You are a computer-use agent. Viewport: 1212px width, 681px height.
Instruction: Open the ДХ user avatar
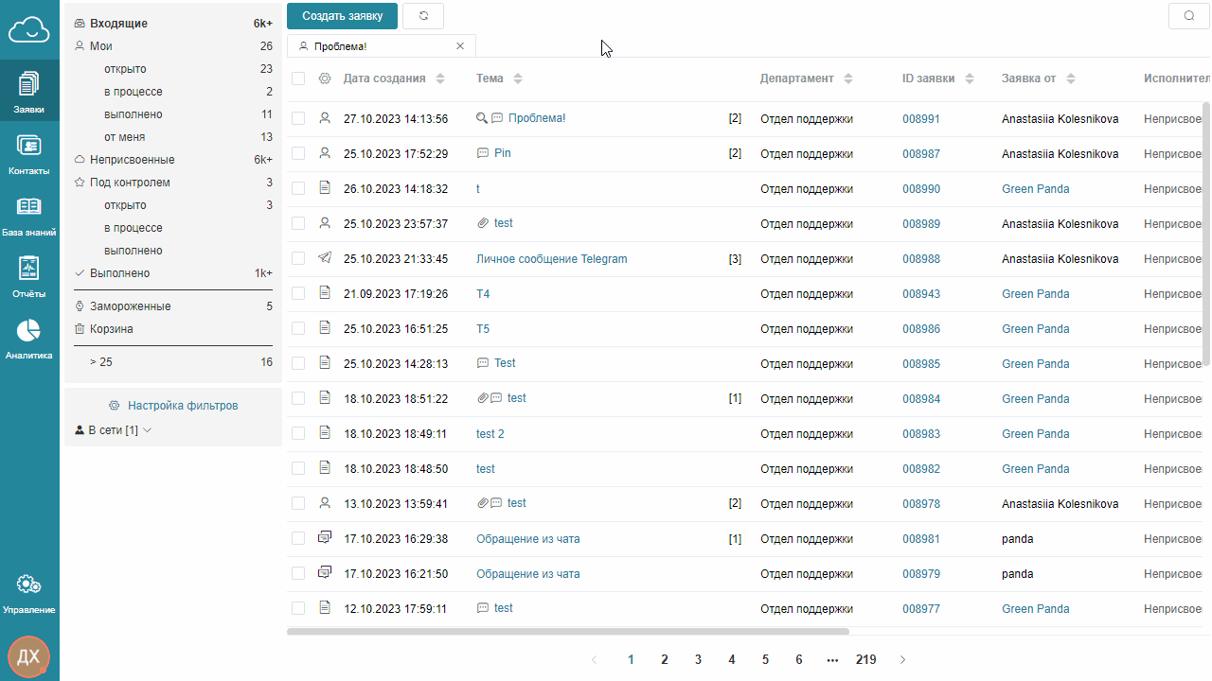(x=29, y=656)
